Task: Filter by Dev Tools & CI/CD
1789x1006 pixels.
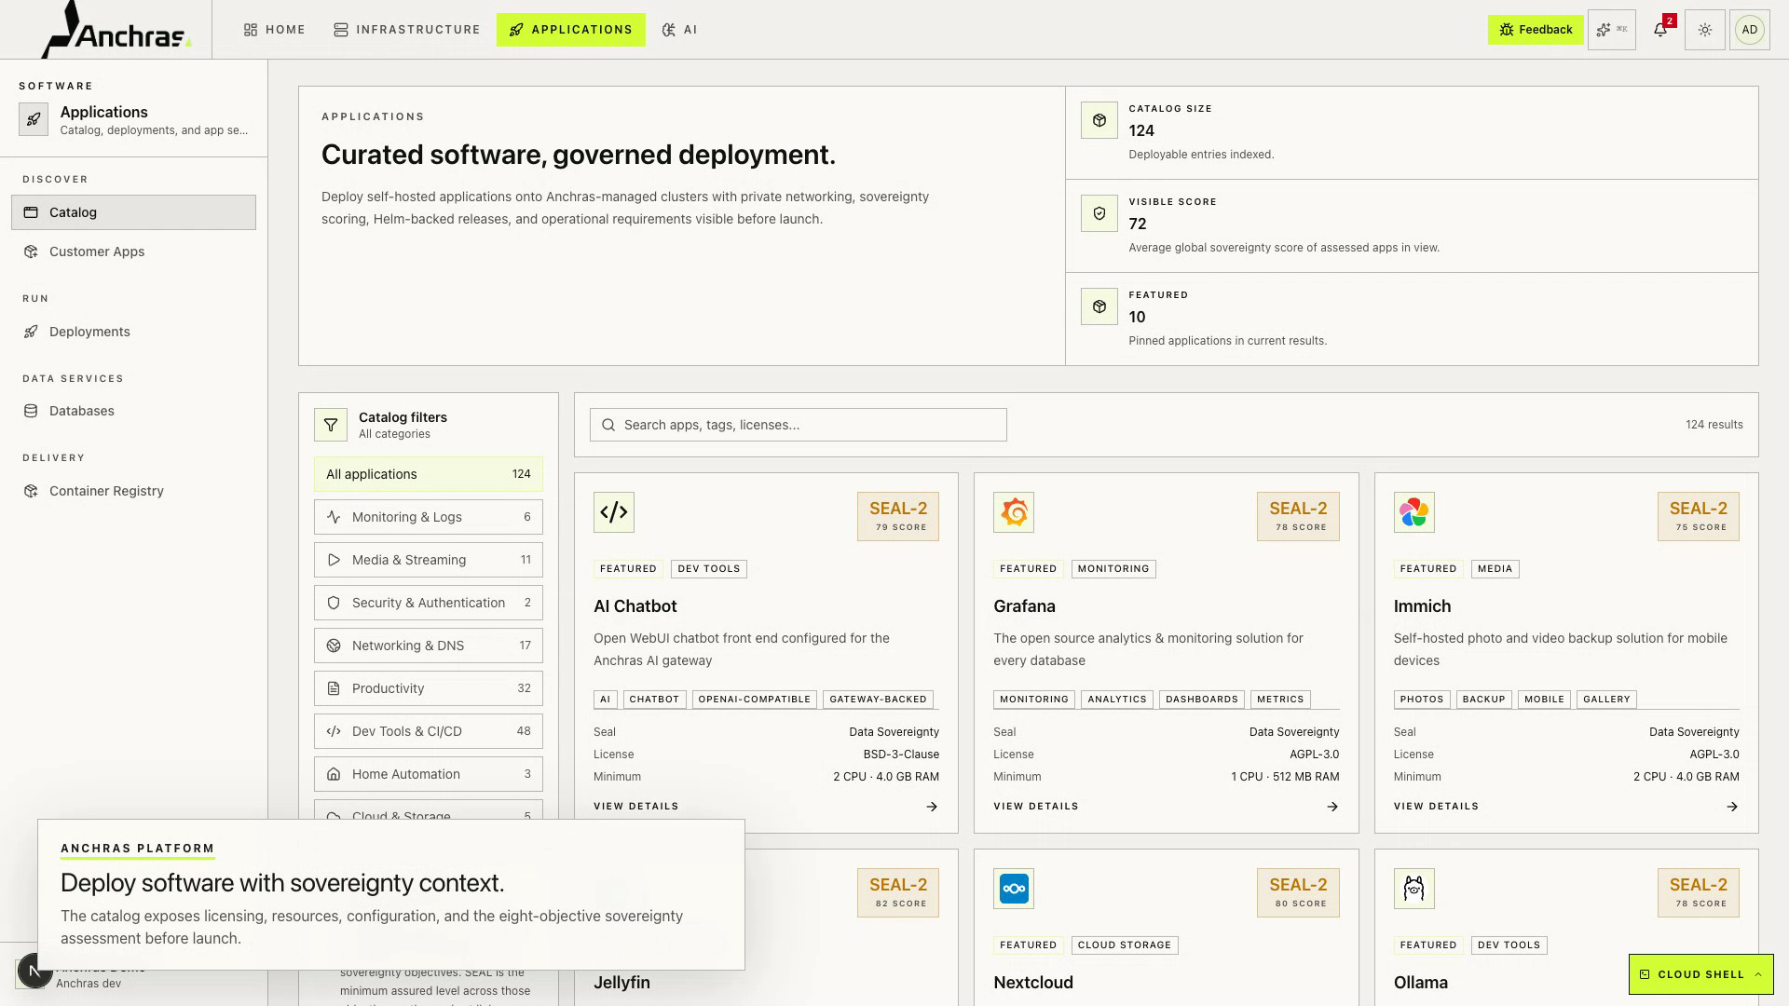Action: coord(429,731)
